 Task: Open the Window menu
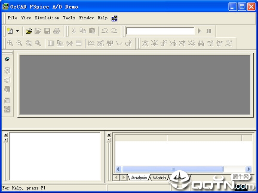click(x=86, y=18)
